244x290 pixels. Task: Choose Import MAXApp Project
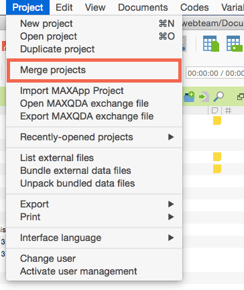94,91
